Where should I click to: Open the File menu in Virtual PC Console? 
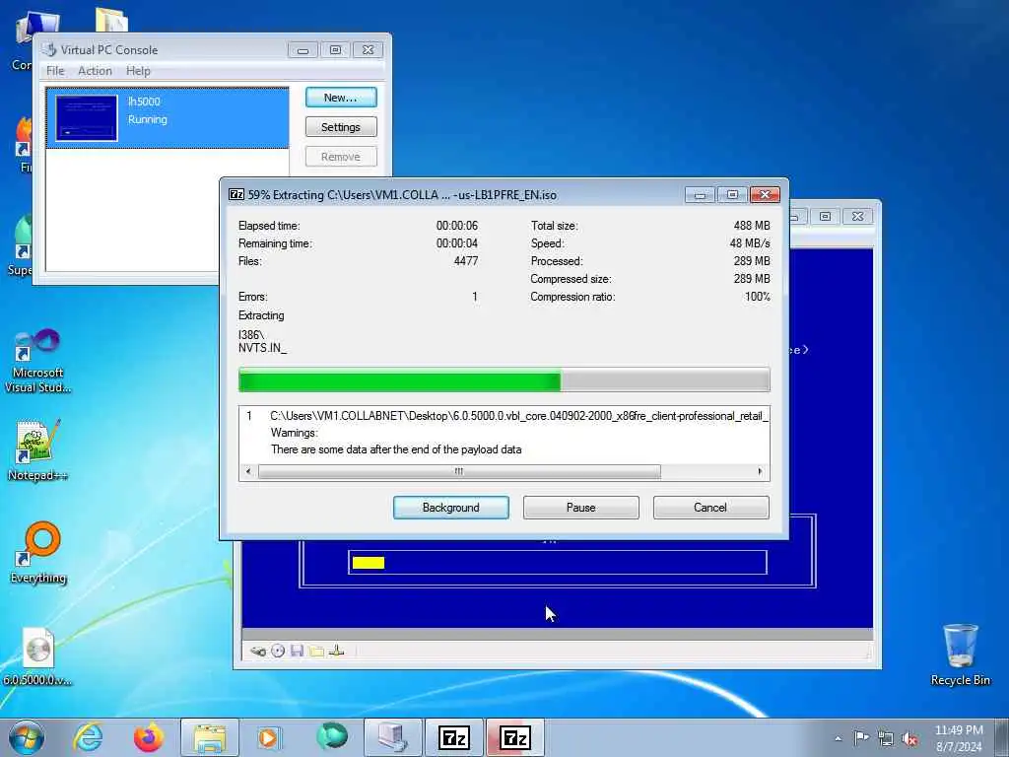[x=55, y=71]
